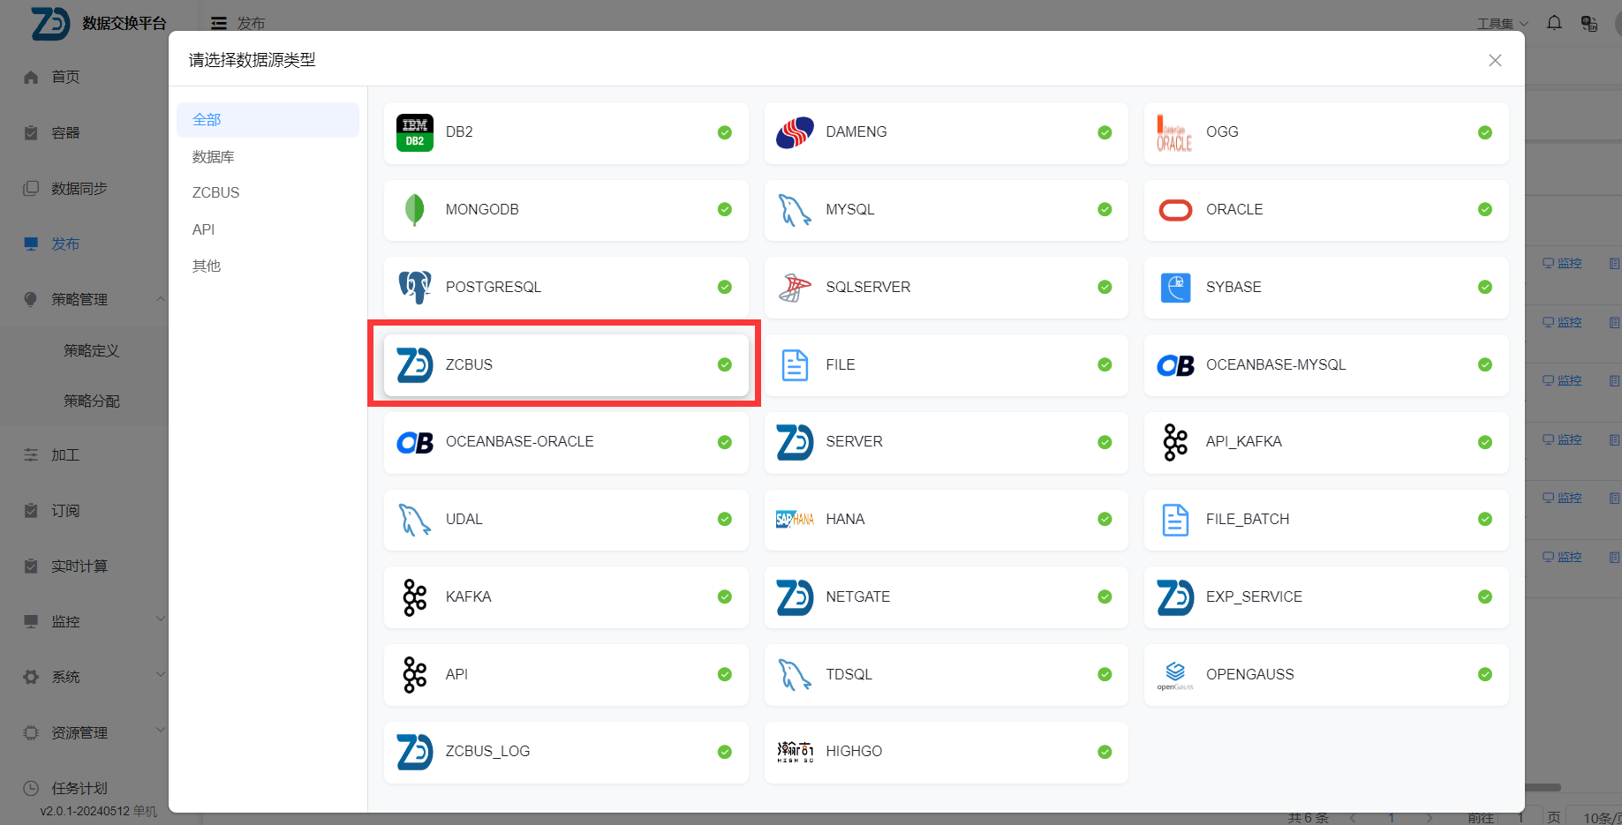Click the IBM DB2 logo icon
The width and height of the screenshot is (1622, 825).
pyautogui.click(x=414, y=132)
